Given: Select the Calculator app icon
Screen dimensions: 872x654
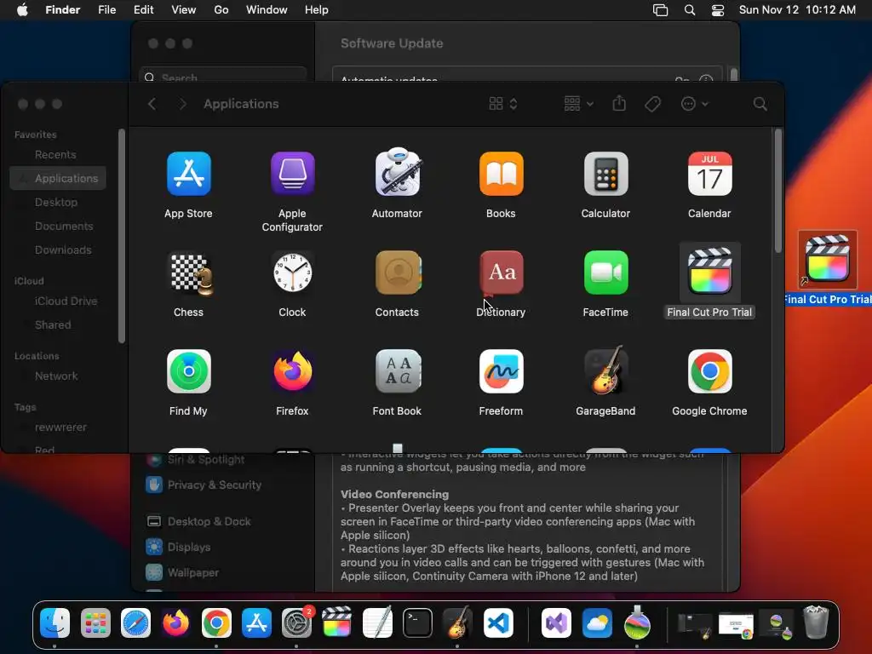Looking at the screenshot, I should [605, 174].
